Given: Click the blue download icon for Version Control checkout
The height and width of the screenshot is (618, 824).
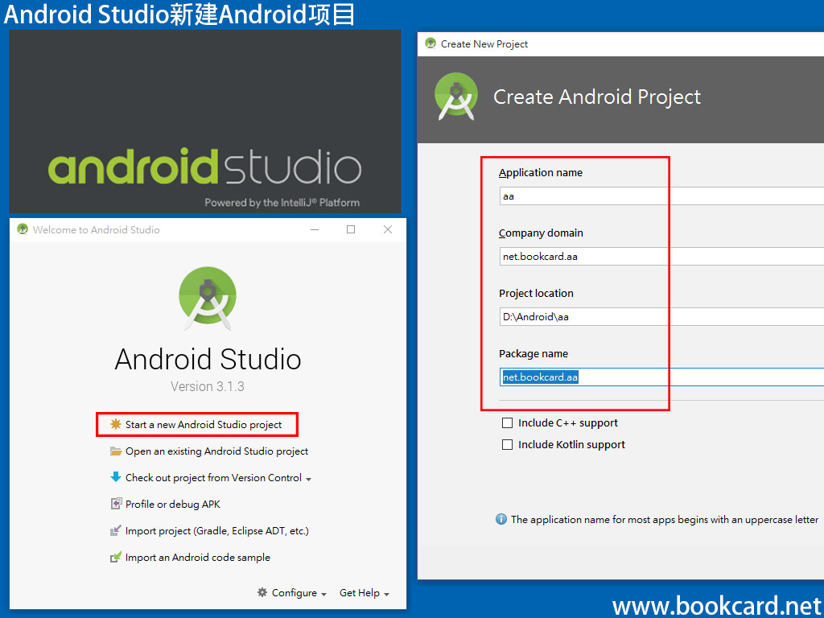Looking at the screenshot, I should pyautogui.click(x=116, y=478).
